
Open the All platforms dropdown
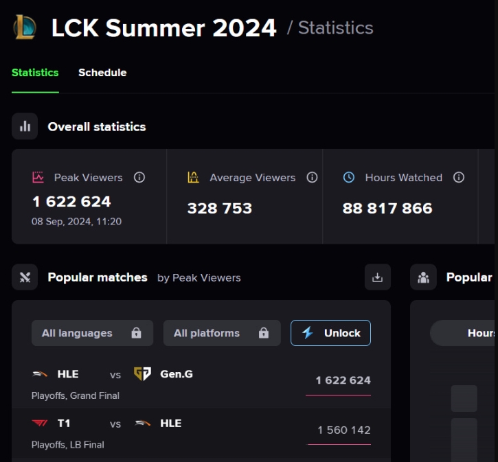tap(222, 333)
